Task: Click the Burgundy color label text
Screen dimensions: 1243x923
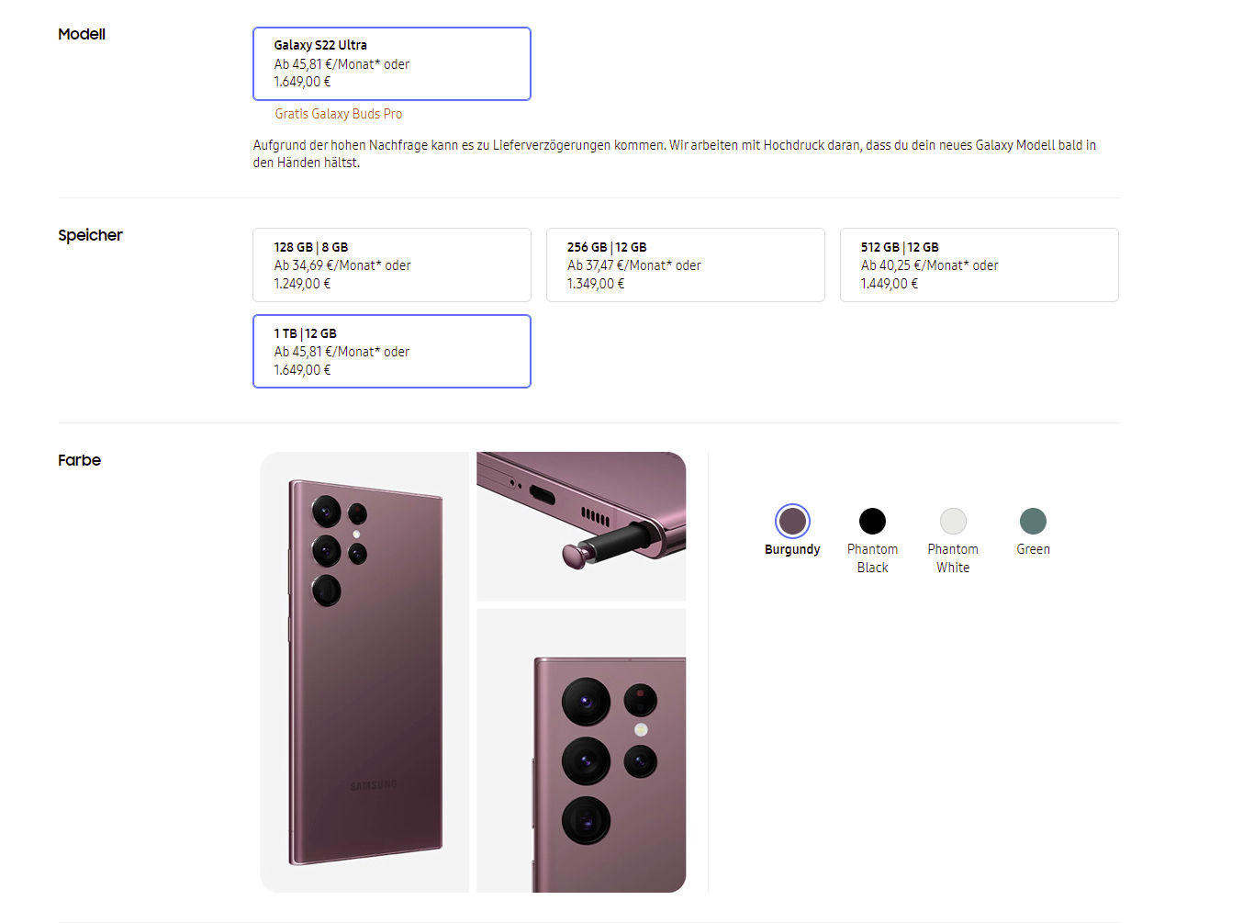Action: pyautogui.click(x=792, y=549)
